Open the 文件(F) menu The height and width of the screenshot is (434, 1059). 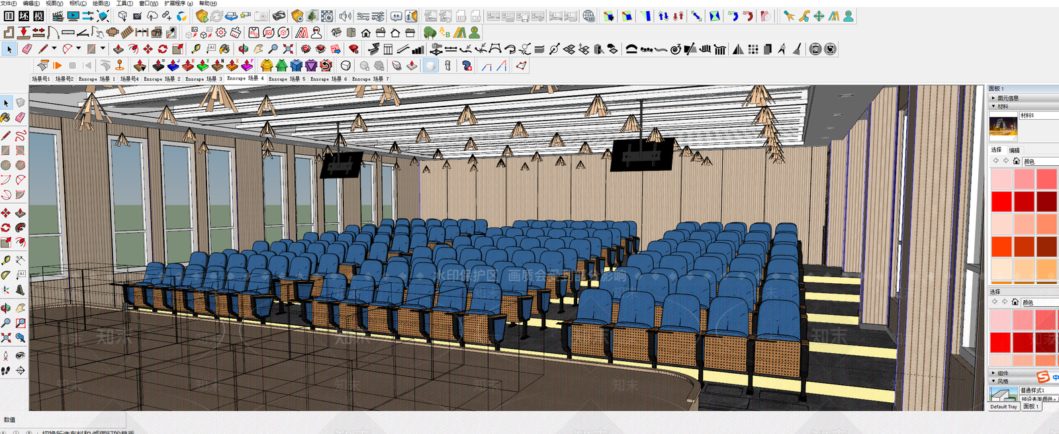[9, 3]
